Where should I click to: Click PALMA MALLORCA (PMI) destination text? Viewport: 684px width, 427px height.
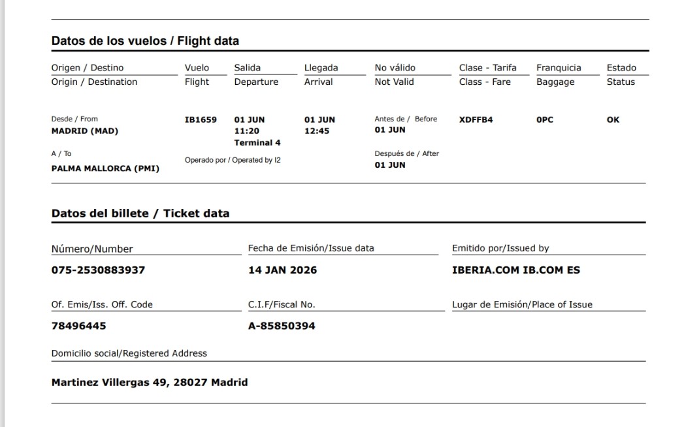(105, 168)
